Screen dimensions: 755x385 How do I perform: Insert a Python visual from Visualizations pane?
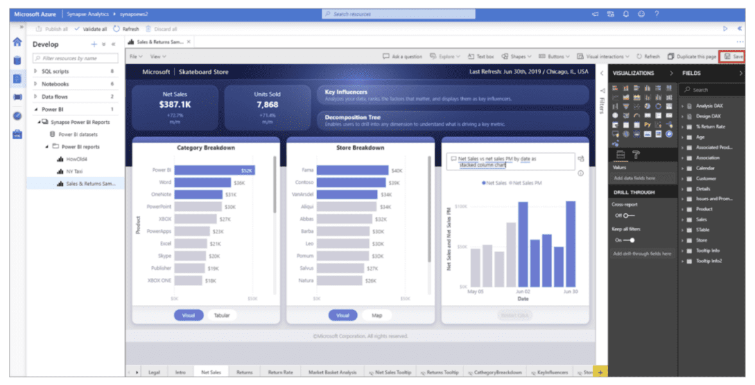click(647, 124)
